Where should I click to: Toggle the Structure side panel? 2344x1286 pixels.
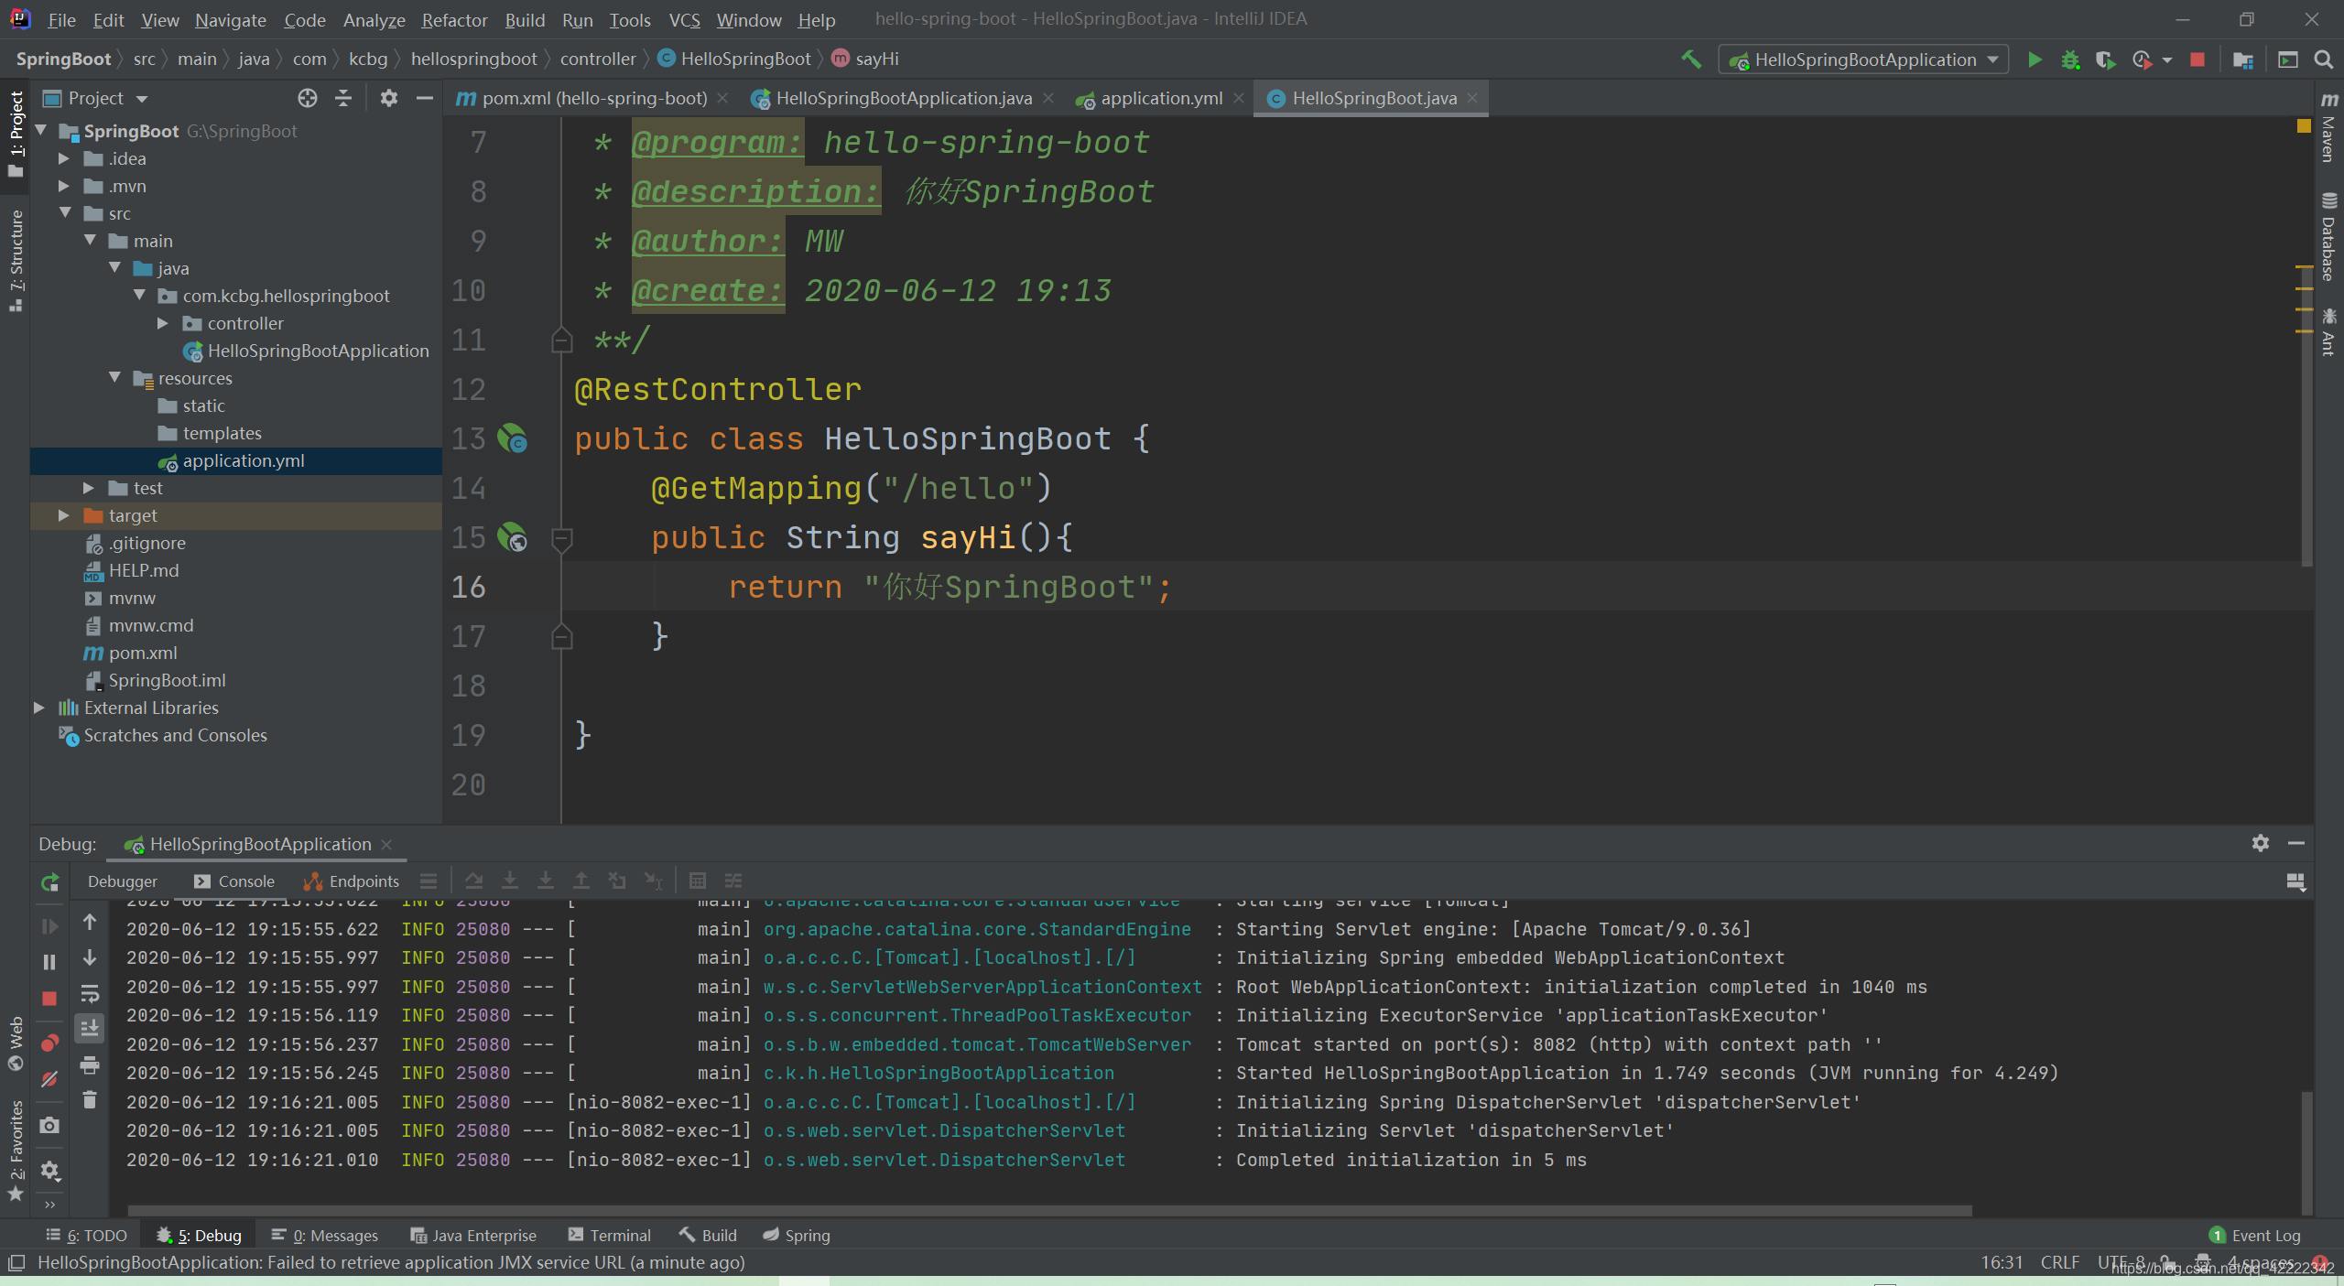click(x=16, y=261)
